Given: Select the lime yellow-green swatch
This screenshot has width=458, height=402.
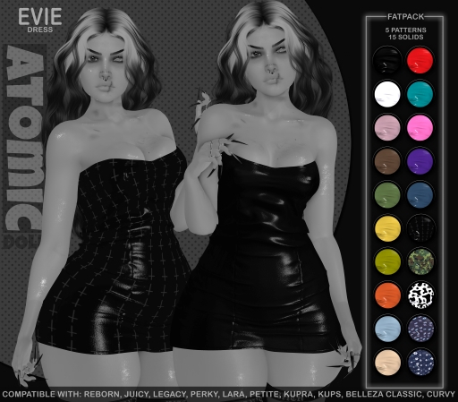Looking at the screenshot, I should (387, 261).
